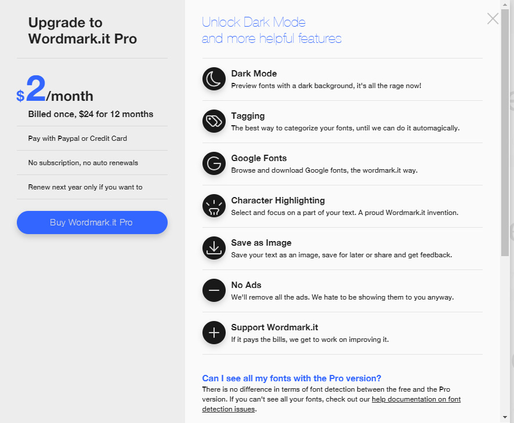514x423 pixels.
Task: Click the 'Can I see all my fonts' question
Action: (291, 378)
